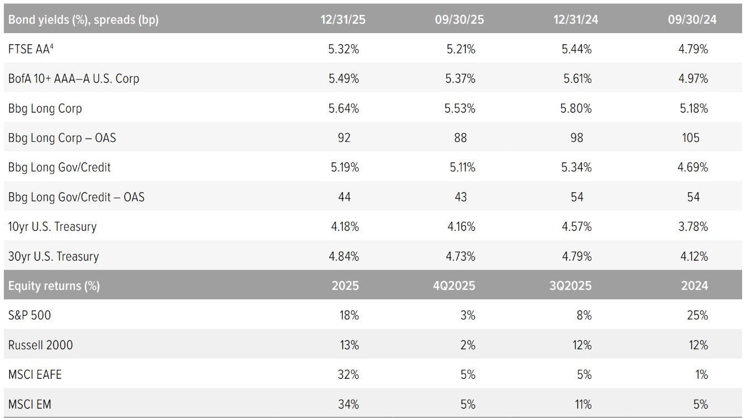Screen dimensions: 746x418
Task: Select the S&P 500 row label
Action: pos(30,315)
